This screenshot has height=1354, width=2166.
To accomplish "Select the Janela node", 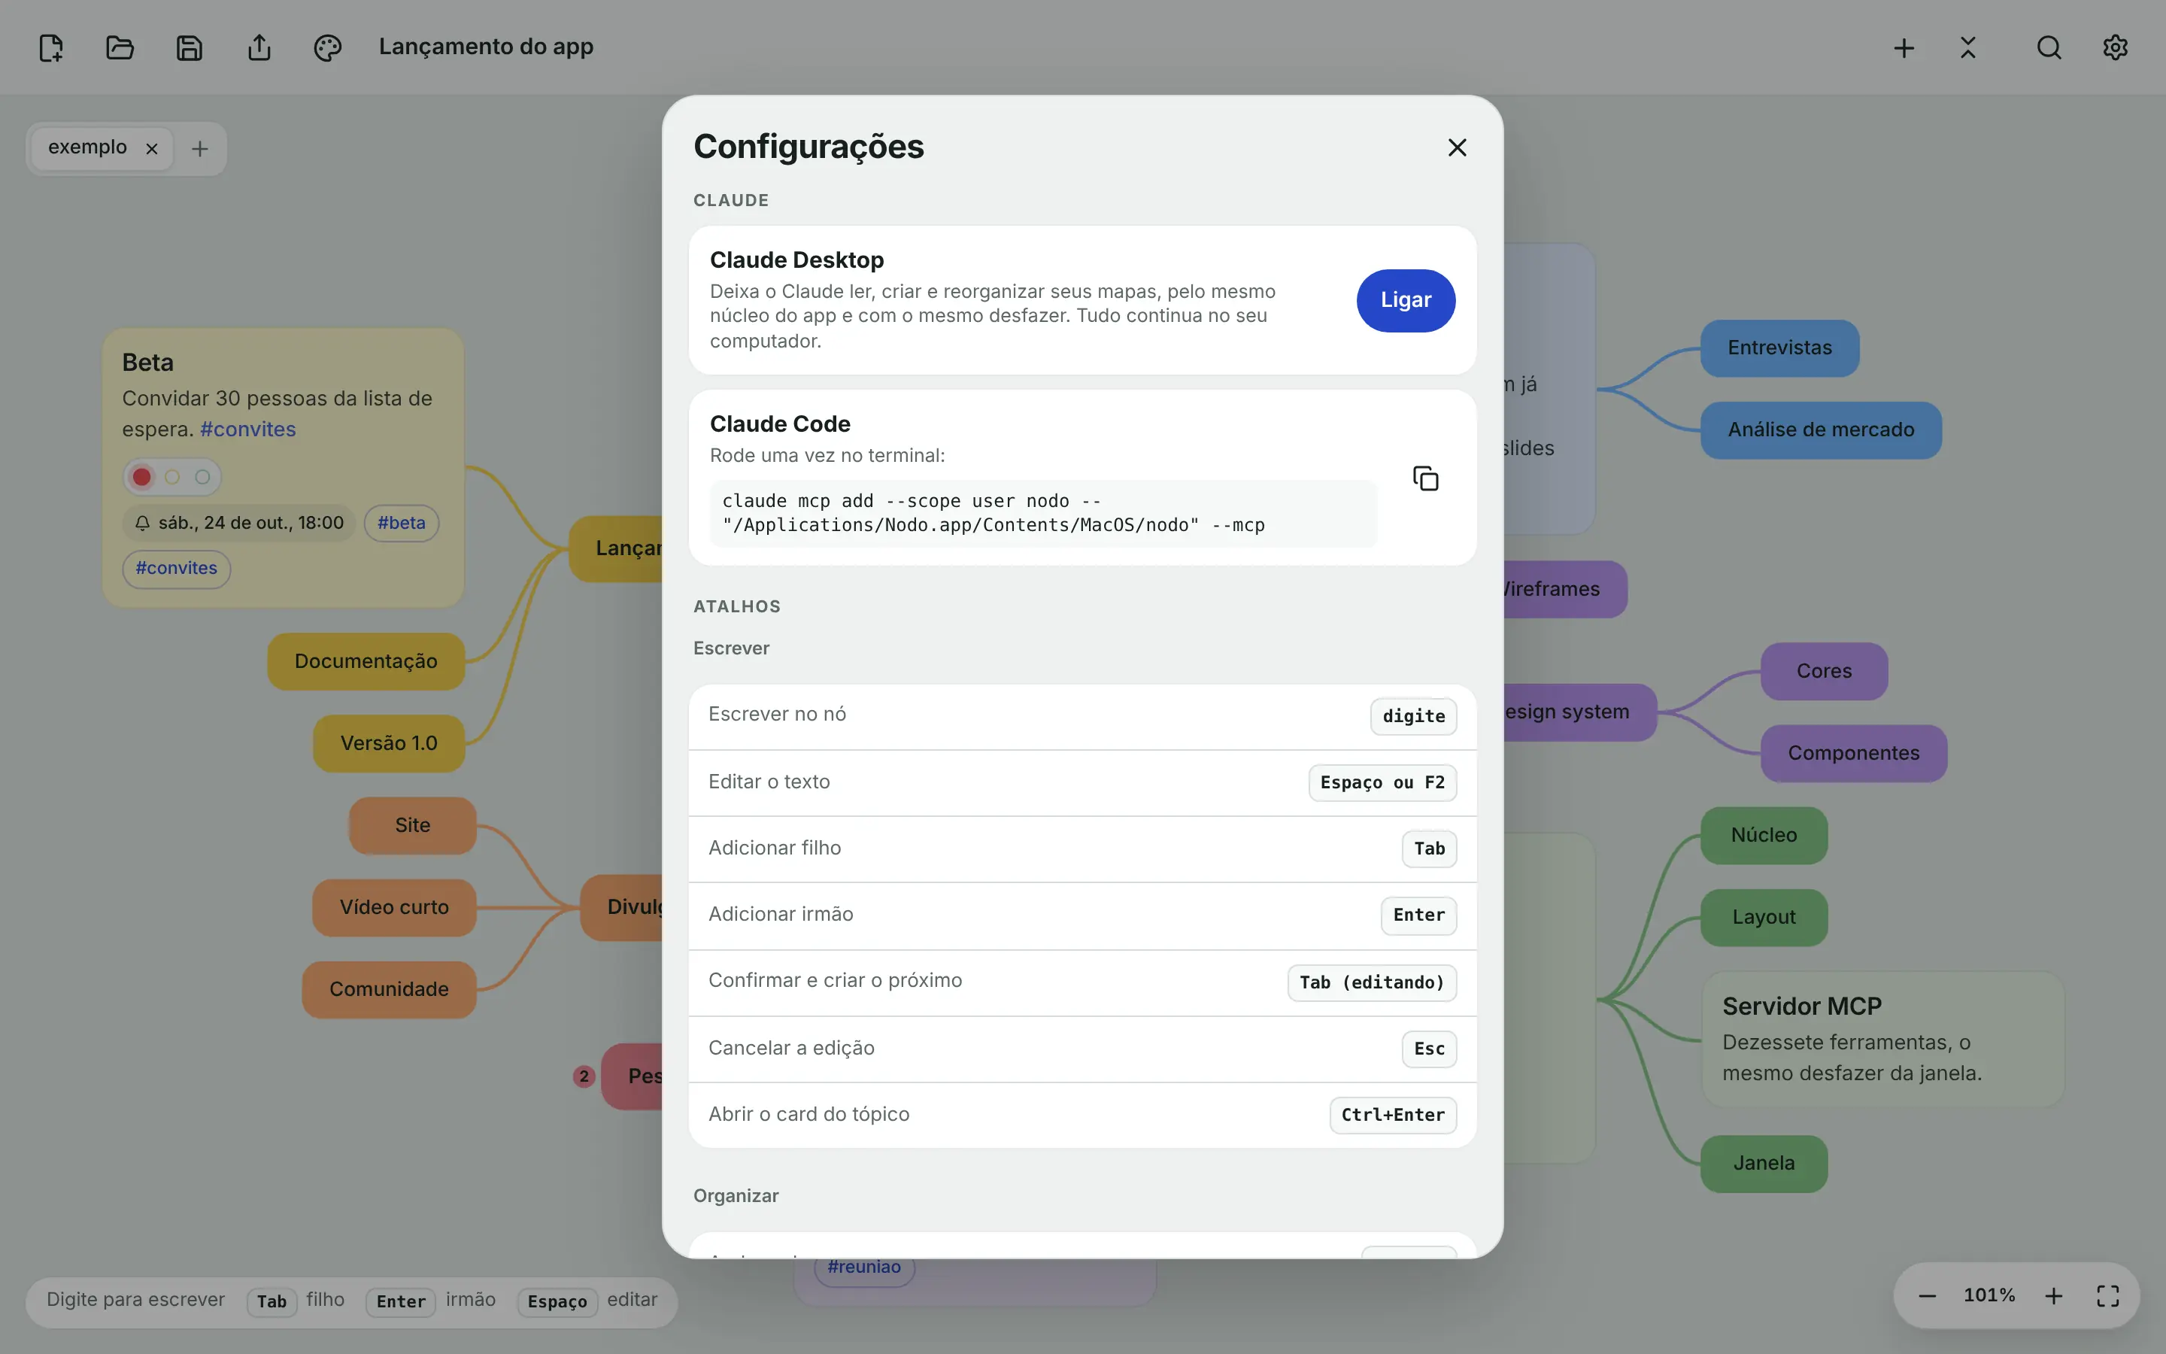I will coord(1763,1163).
